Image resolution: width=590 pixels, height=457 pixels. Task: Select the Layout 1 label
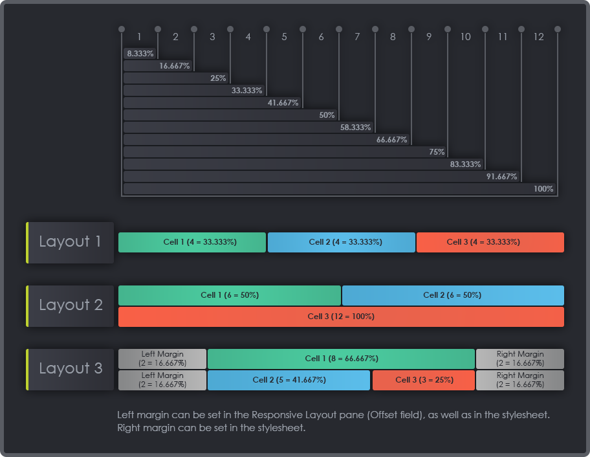click(x=70, y=242)
